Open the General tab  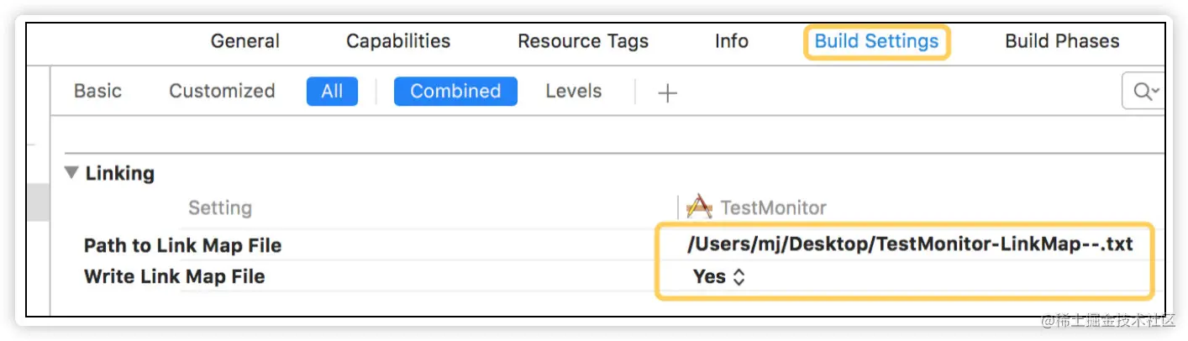[244, 41]
